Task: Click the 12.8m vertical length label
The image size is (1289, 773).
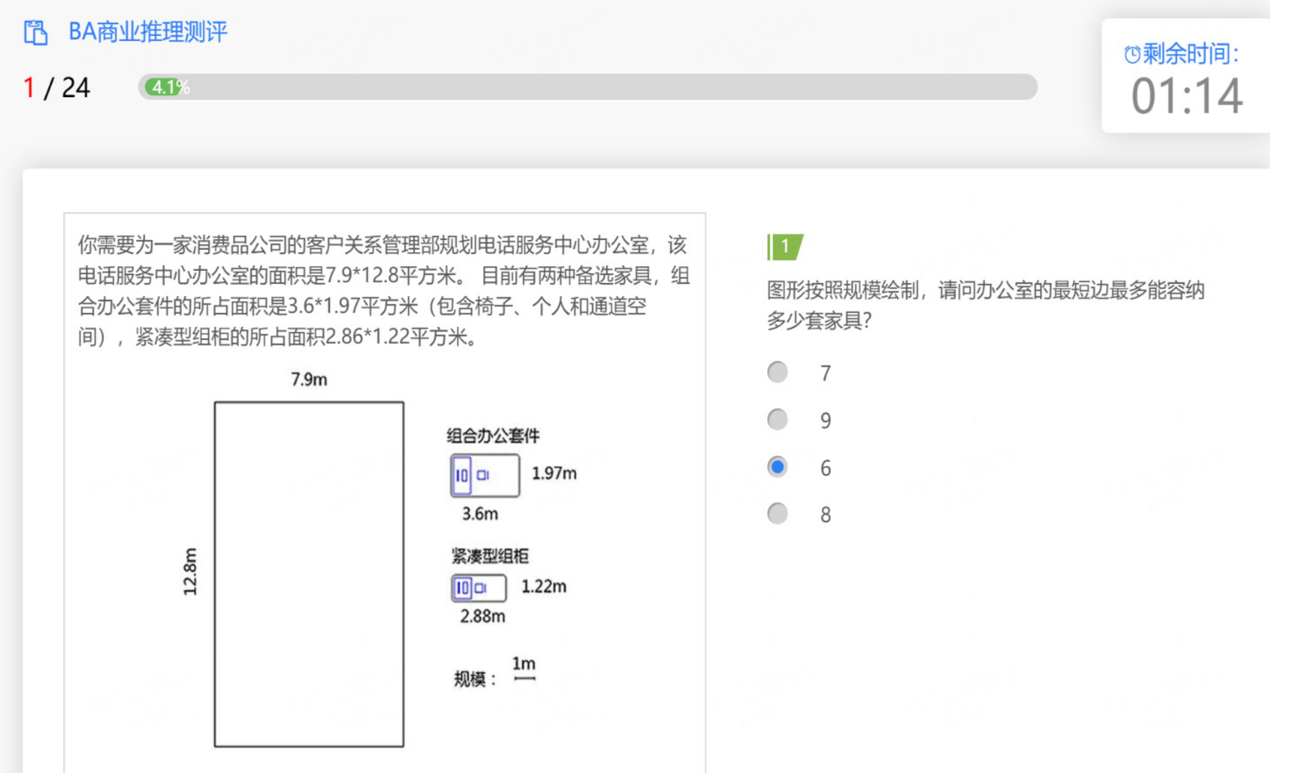Action: [x=190, y=571]
